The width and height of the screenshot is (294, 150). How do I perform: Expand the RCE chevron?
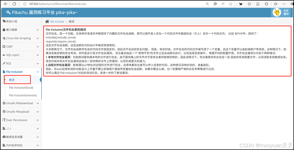pyautogui.click(x=38, y=64)
